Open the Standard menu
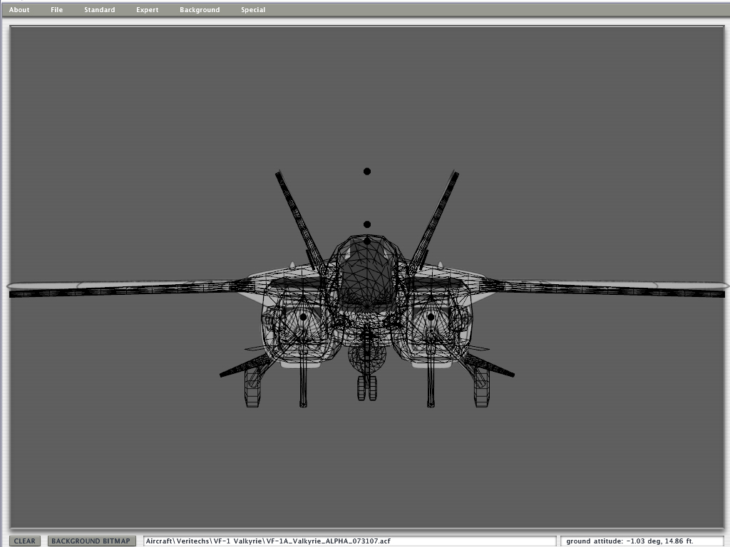The height and width of the screenshot is (547, 730). tap(100, 10)
